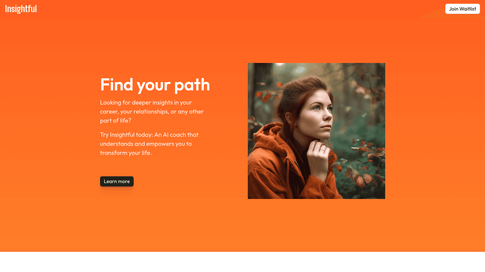485x272 pixels.
Task: Click the paragraph starting "Looking for deeper insights"
Action: coord(152,112)
